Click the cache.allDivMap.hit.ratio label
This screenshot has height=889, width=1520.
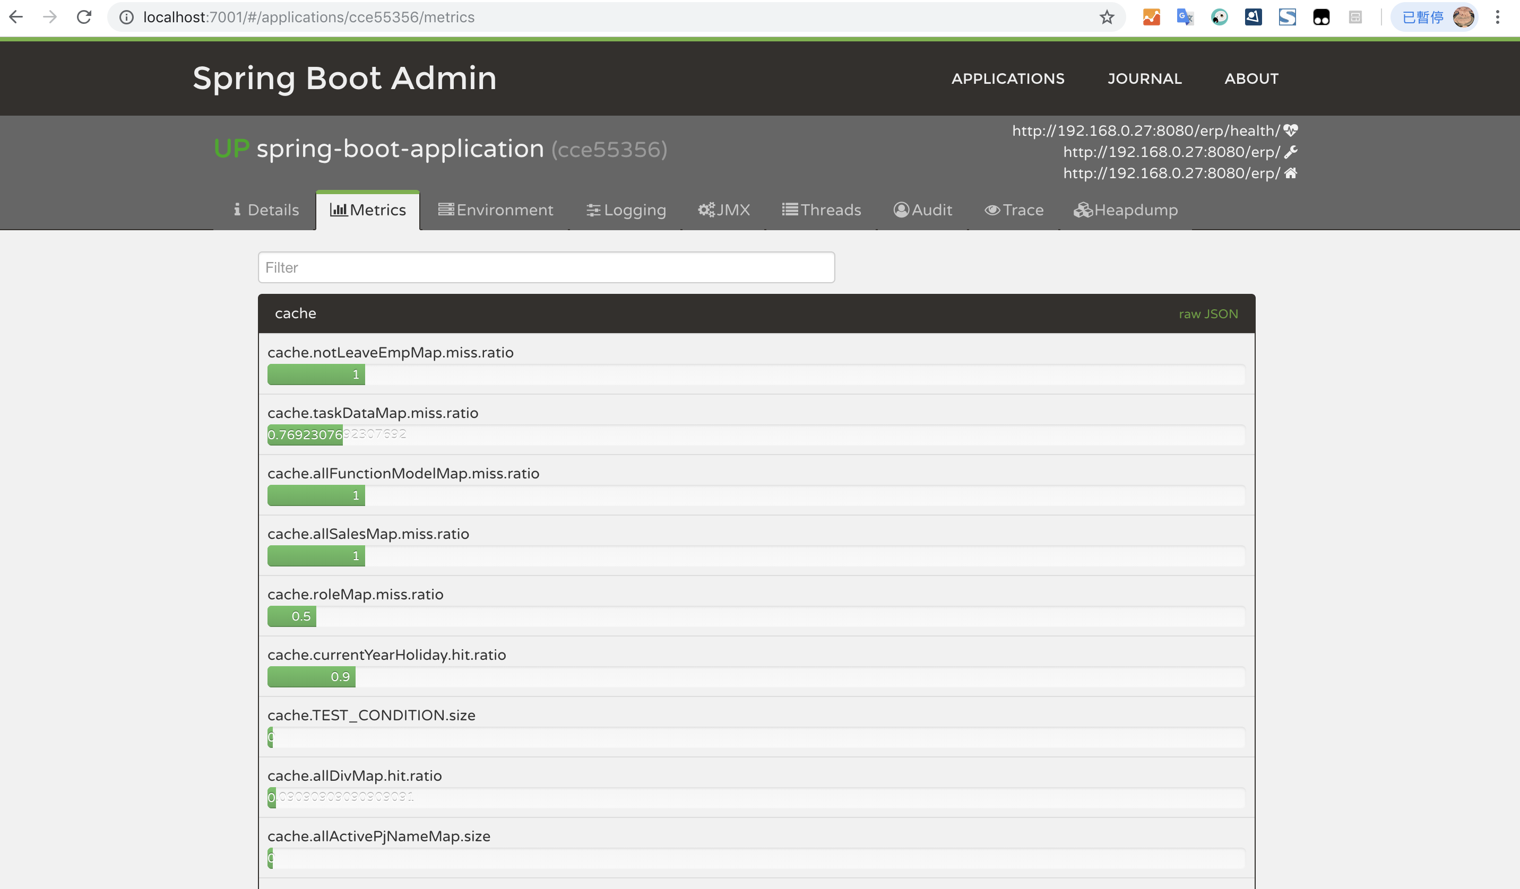(x=355, y=775)
